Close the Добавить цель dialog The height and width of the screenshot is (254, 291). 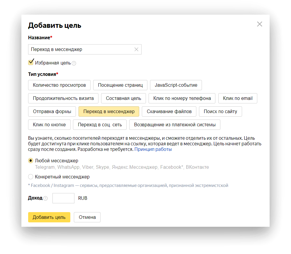coord(259,24)
